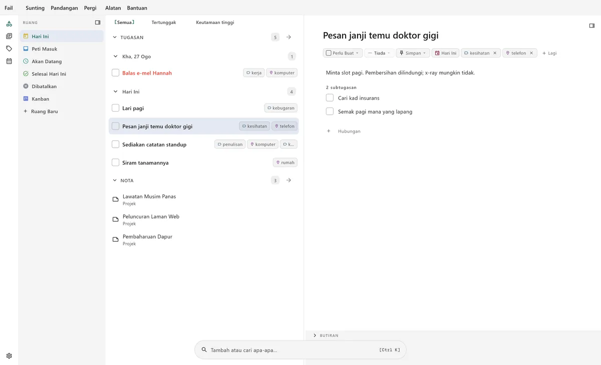The width and height of the screenshot is (601, 365).
Task: Open the calendar icon in left rail
Action: tap(9, 61)
